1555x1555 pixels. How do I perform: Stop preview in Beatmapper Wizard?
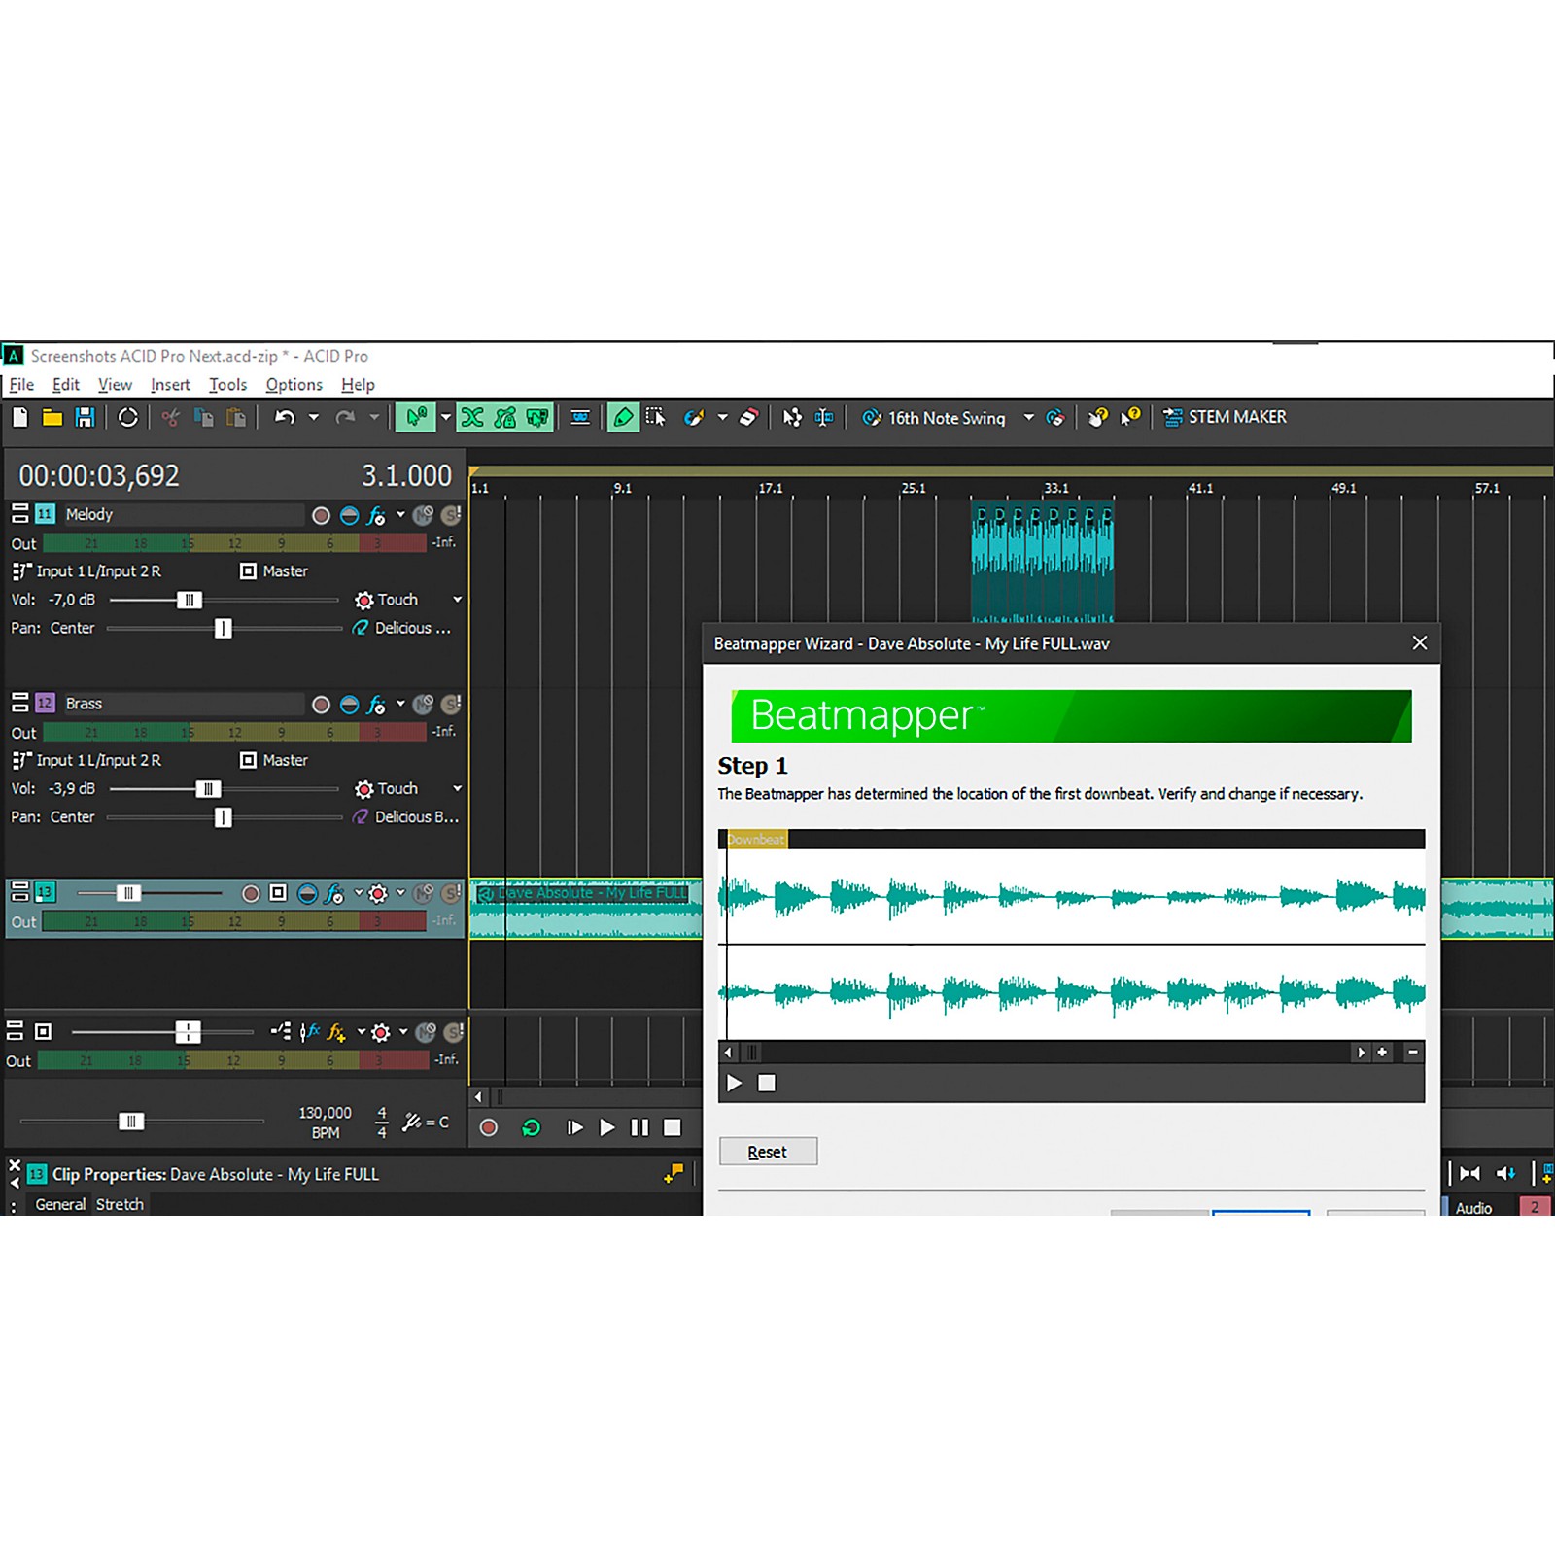(x=767, y=1083)
